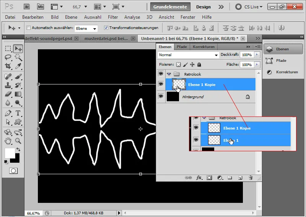The width and height of the screenshot is (306, 217).
Task: Toggle lock image pixels
Action: [186, 65]
